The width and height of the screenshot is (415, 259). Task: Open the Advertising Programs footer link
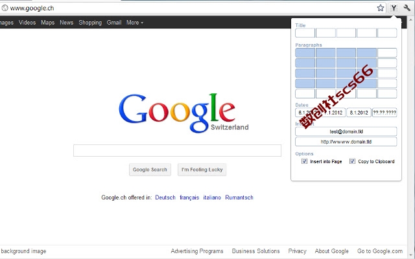coord(197,251)
